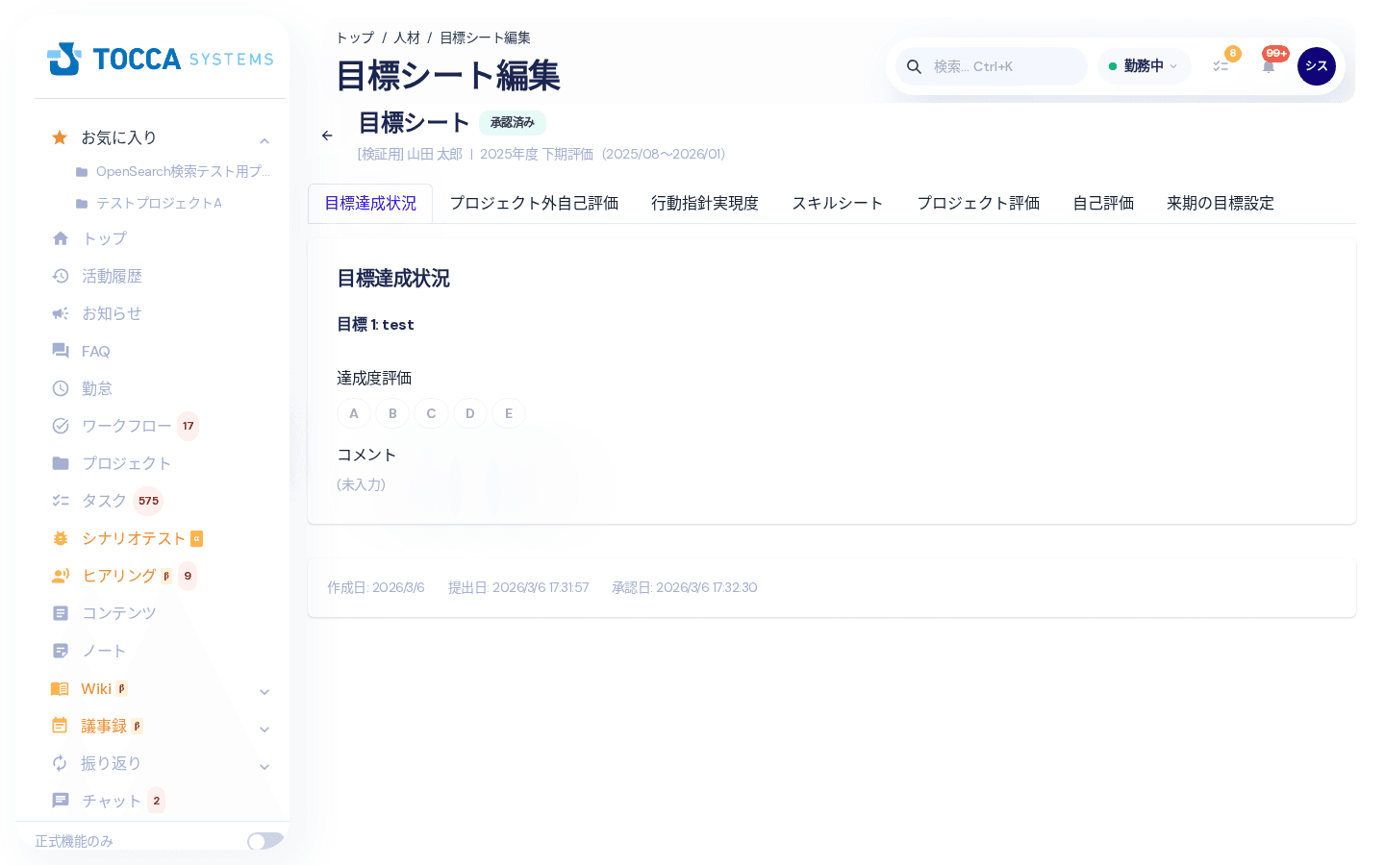Go to 人材 in the breadcrumb
The image size is (1385, 865).
407,37
